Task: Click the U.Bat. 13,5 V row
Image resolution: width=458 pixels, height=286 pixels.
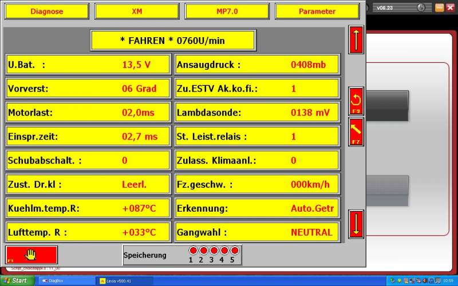Action: tap(88, 65)
